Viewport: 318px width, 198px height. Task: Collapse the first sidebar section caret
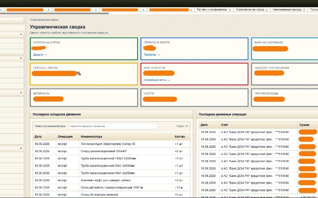tap(21, 35)
